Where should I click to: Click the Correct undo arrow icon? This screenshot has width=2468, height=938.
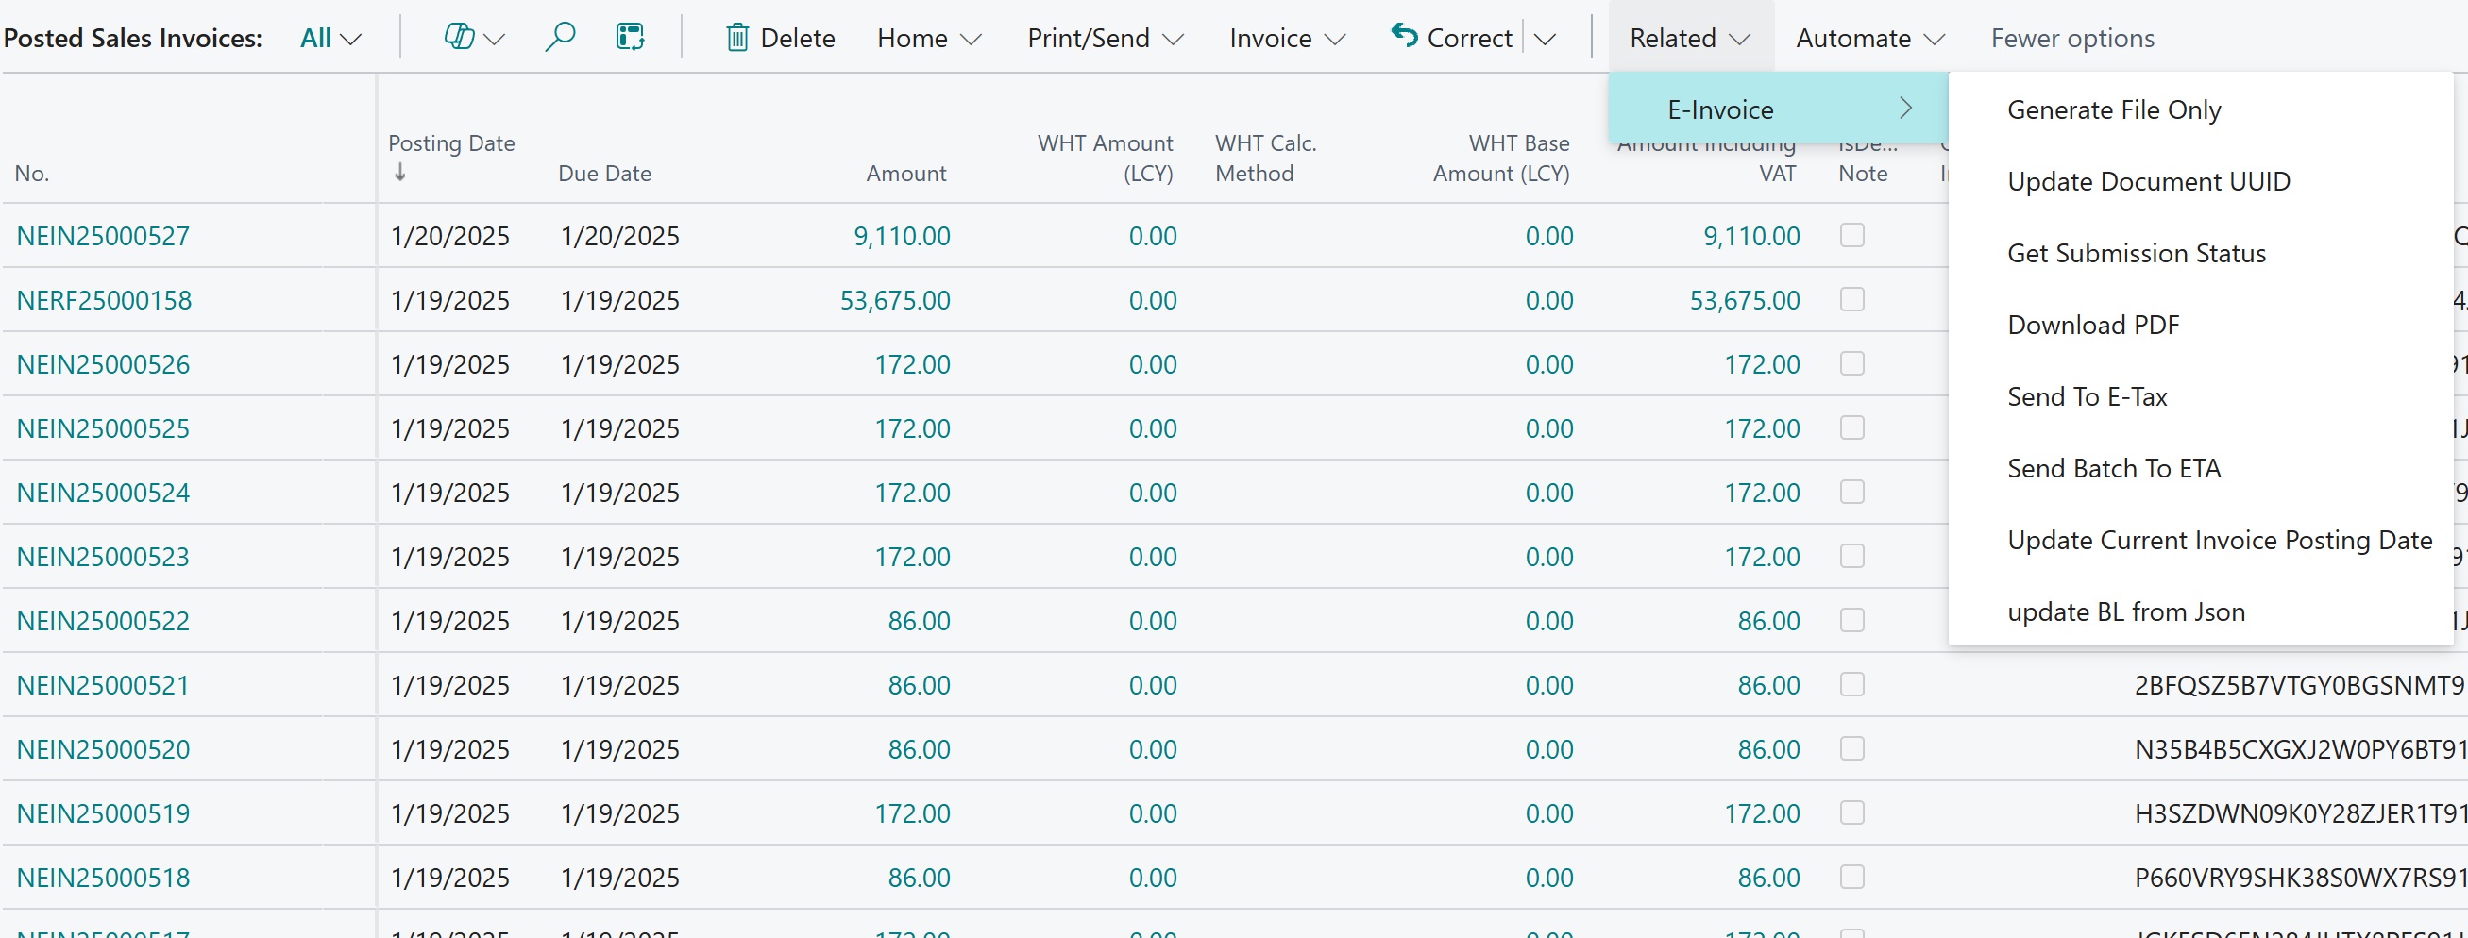(1403, 37)
